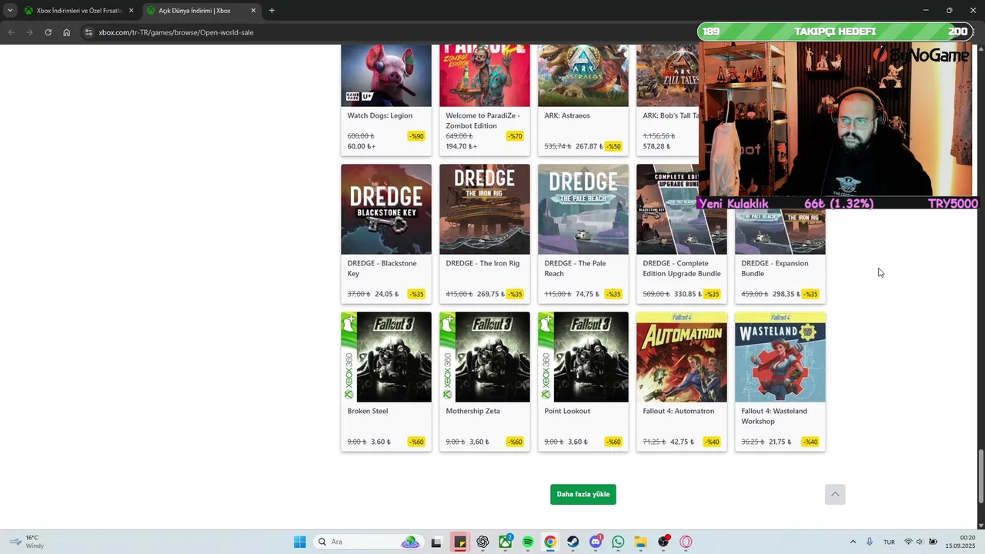Click the -%90 discount badge
This screenshot has width=985, height=554.
pos(416,136)
